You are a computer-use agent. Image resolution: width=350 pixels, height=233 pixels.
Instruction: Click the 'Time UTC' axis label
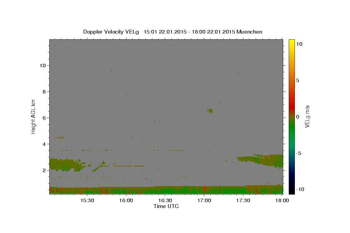[166, 206]
